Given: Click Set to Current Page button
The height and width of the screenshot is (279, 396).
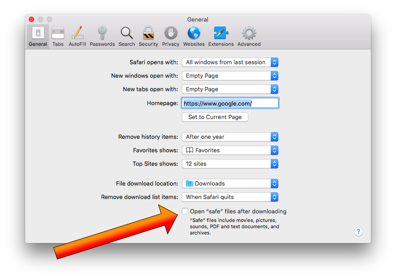Looking at the screenshot, I should (215, 117).
